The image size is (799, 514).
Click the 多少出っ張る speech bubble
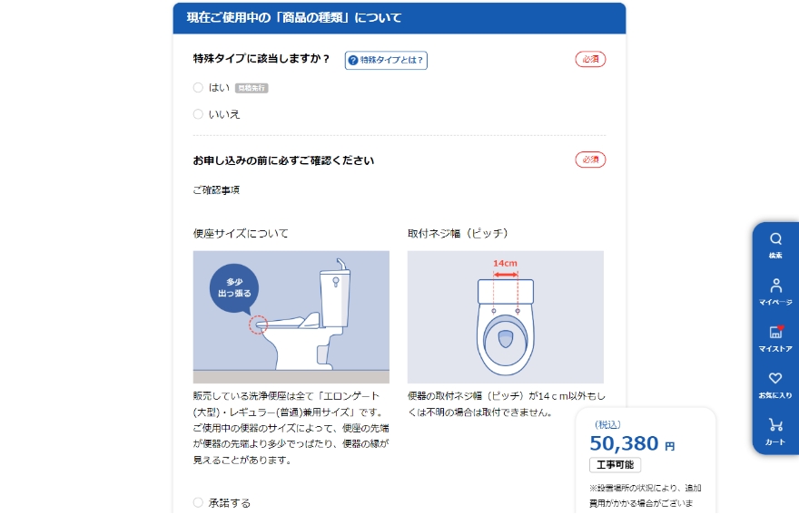[234, 289]
